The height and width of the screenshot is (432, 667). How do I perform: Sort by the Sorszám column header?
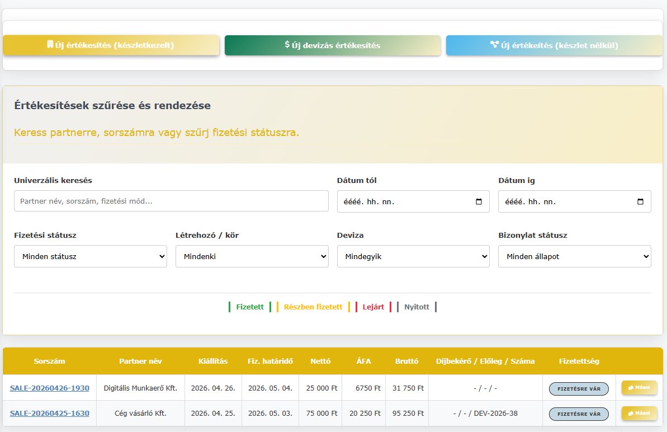click(x=49, y=361)
